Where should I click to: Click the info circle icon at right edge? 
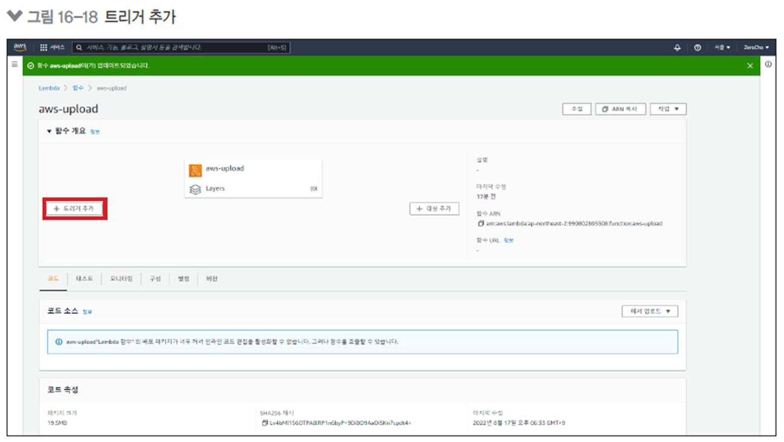pos(768,64)
